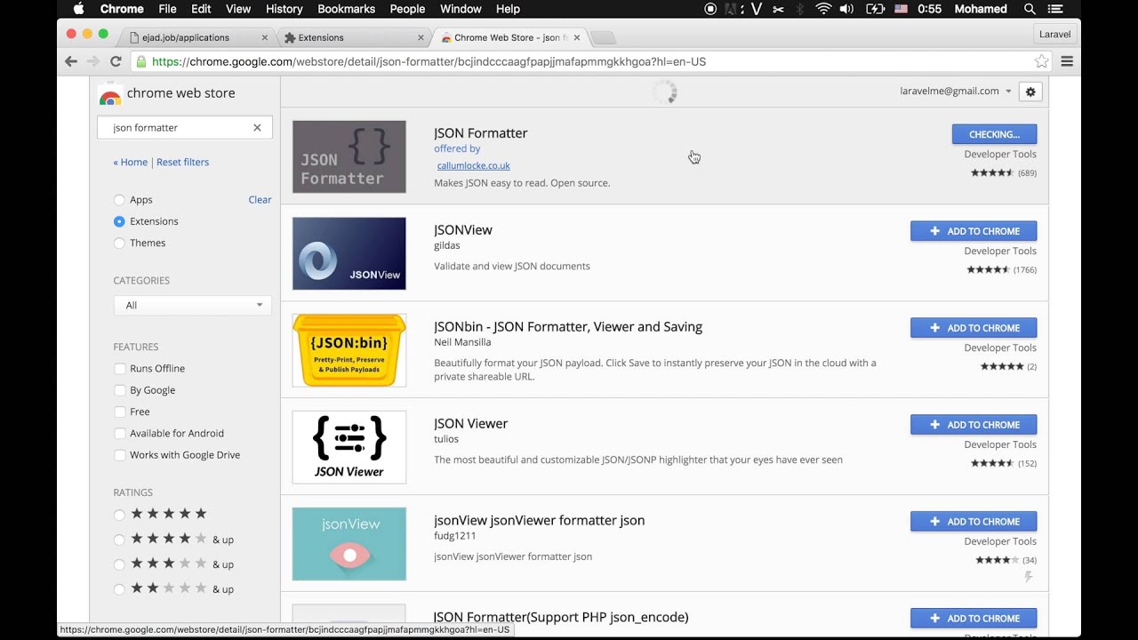The image size is (1138, 640).
Task: Open the JSON Viewer extension thumbnail
Action: click(349, 447)
